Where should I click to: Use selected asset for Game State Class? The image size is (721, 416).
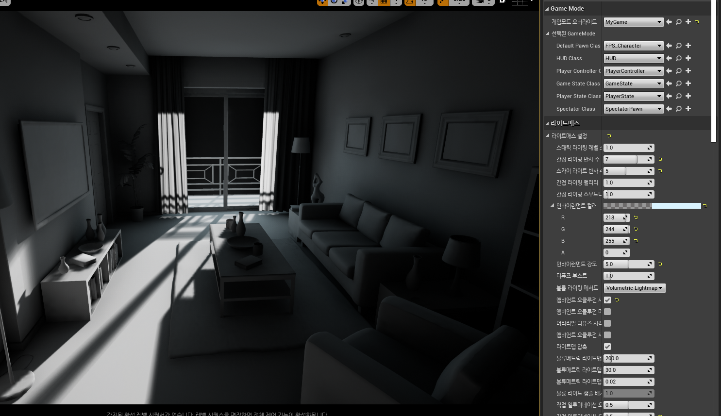point(669,83)
